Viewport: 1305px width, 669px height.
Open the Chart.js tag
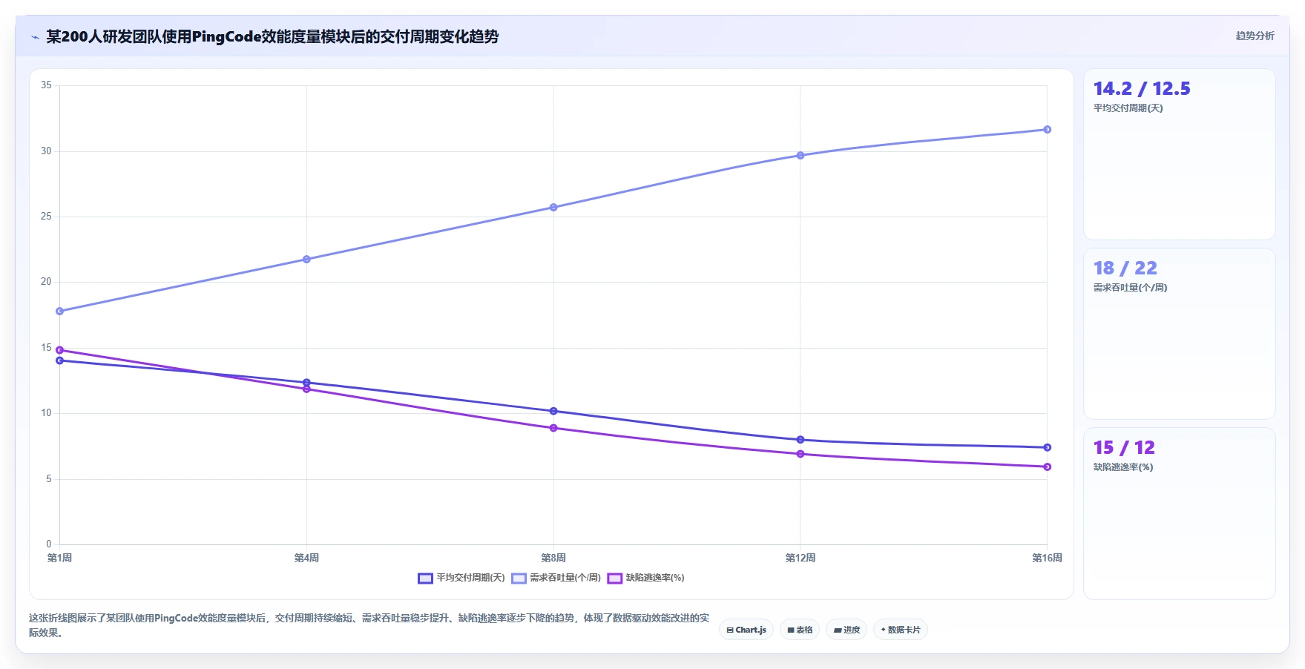pyautogui.click(x=746, y=630)
